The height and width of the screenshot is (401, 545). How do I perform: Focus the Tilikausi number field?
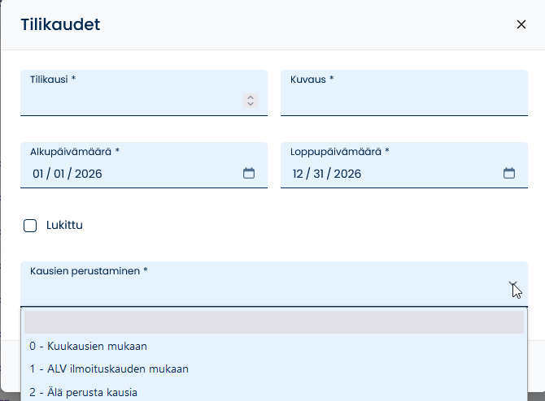[144, 93]
